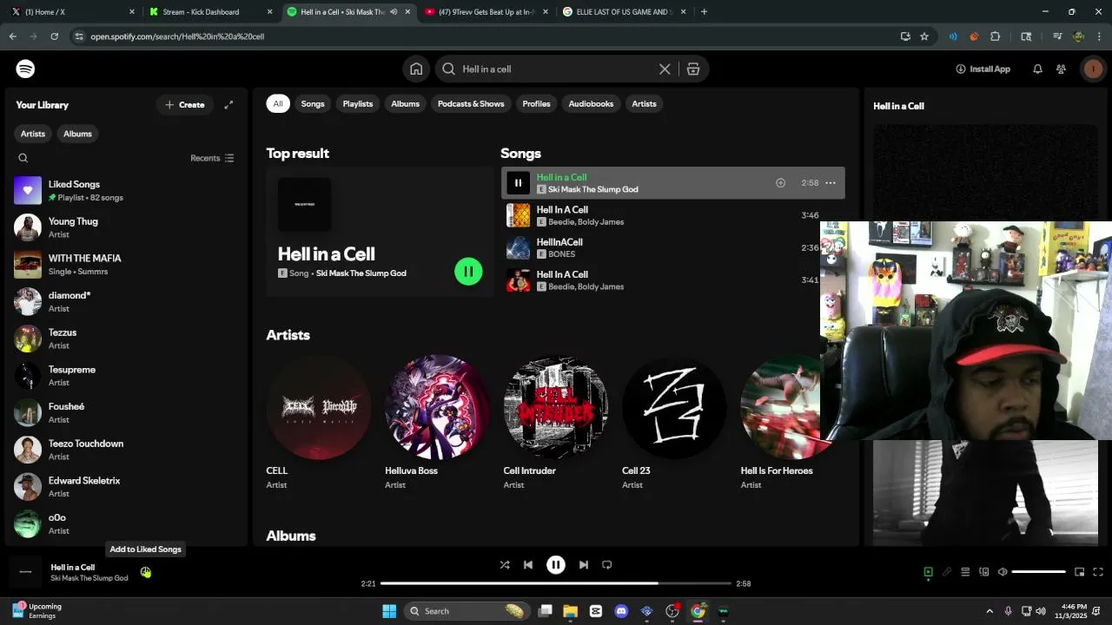Pause the Hell in a Cell song row
The image size is (1112, 625).
point(518,183)
